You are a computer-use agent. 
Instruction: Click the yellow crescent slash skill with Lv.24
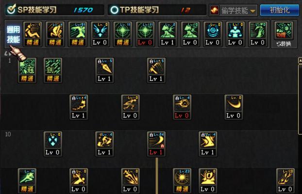click(156, 144)
